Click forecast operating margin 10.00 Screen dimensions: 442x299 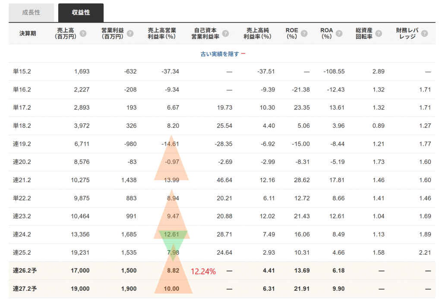pyautogui.click(x=171, y=289)
